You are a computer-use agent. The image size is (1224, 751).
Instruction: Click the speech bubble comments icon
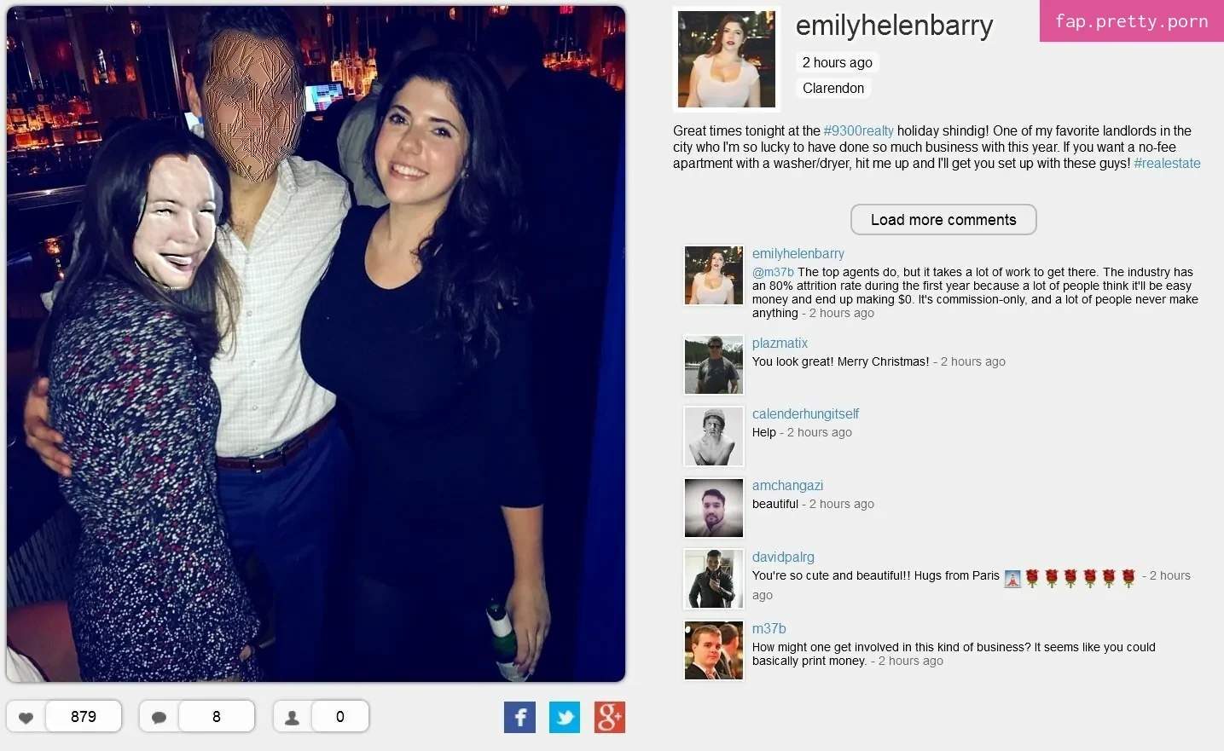(160, 718)
